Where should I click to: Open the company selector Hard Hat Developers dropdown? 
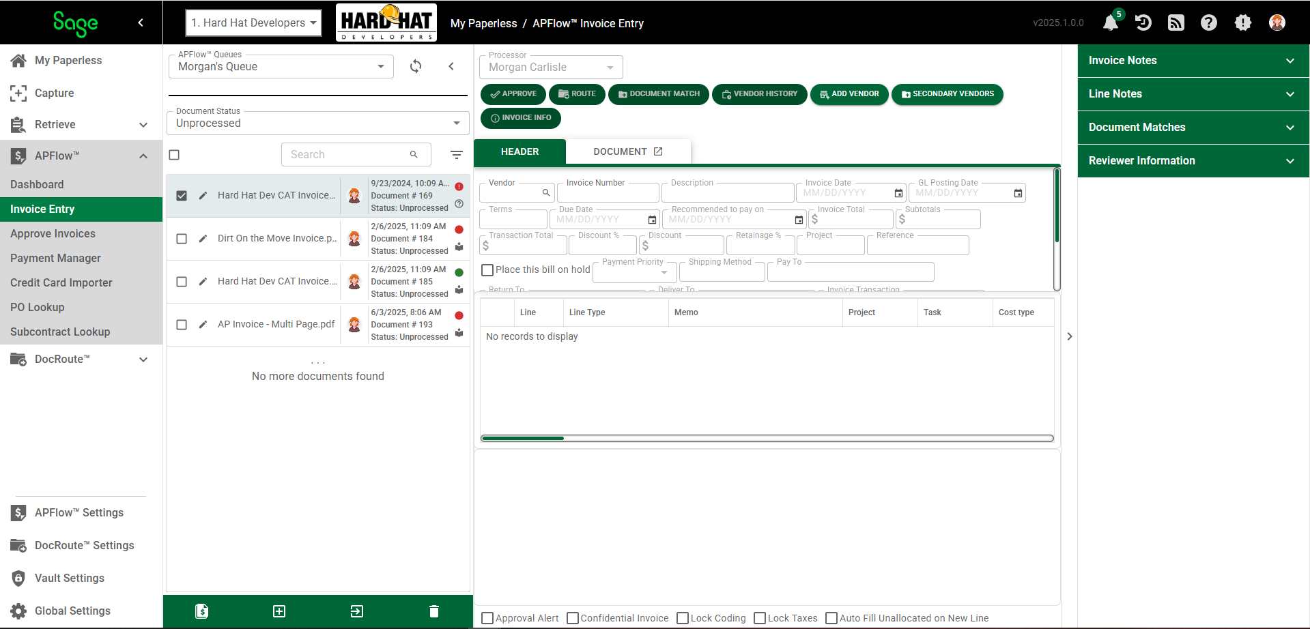[x=253, y=23]
